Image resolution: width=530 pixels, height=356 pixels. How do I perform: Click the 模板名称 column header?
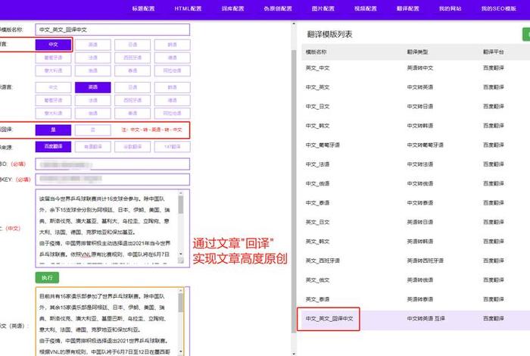pos(316,52)
